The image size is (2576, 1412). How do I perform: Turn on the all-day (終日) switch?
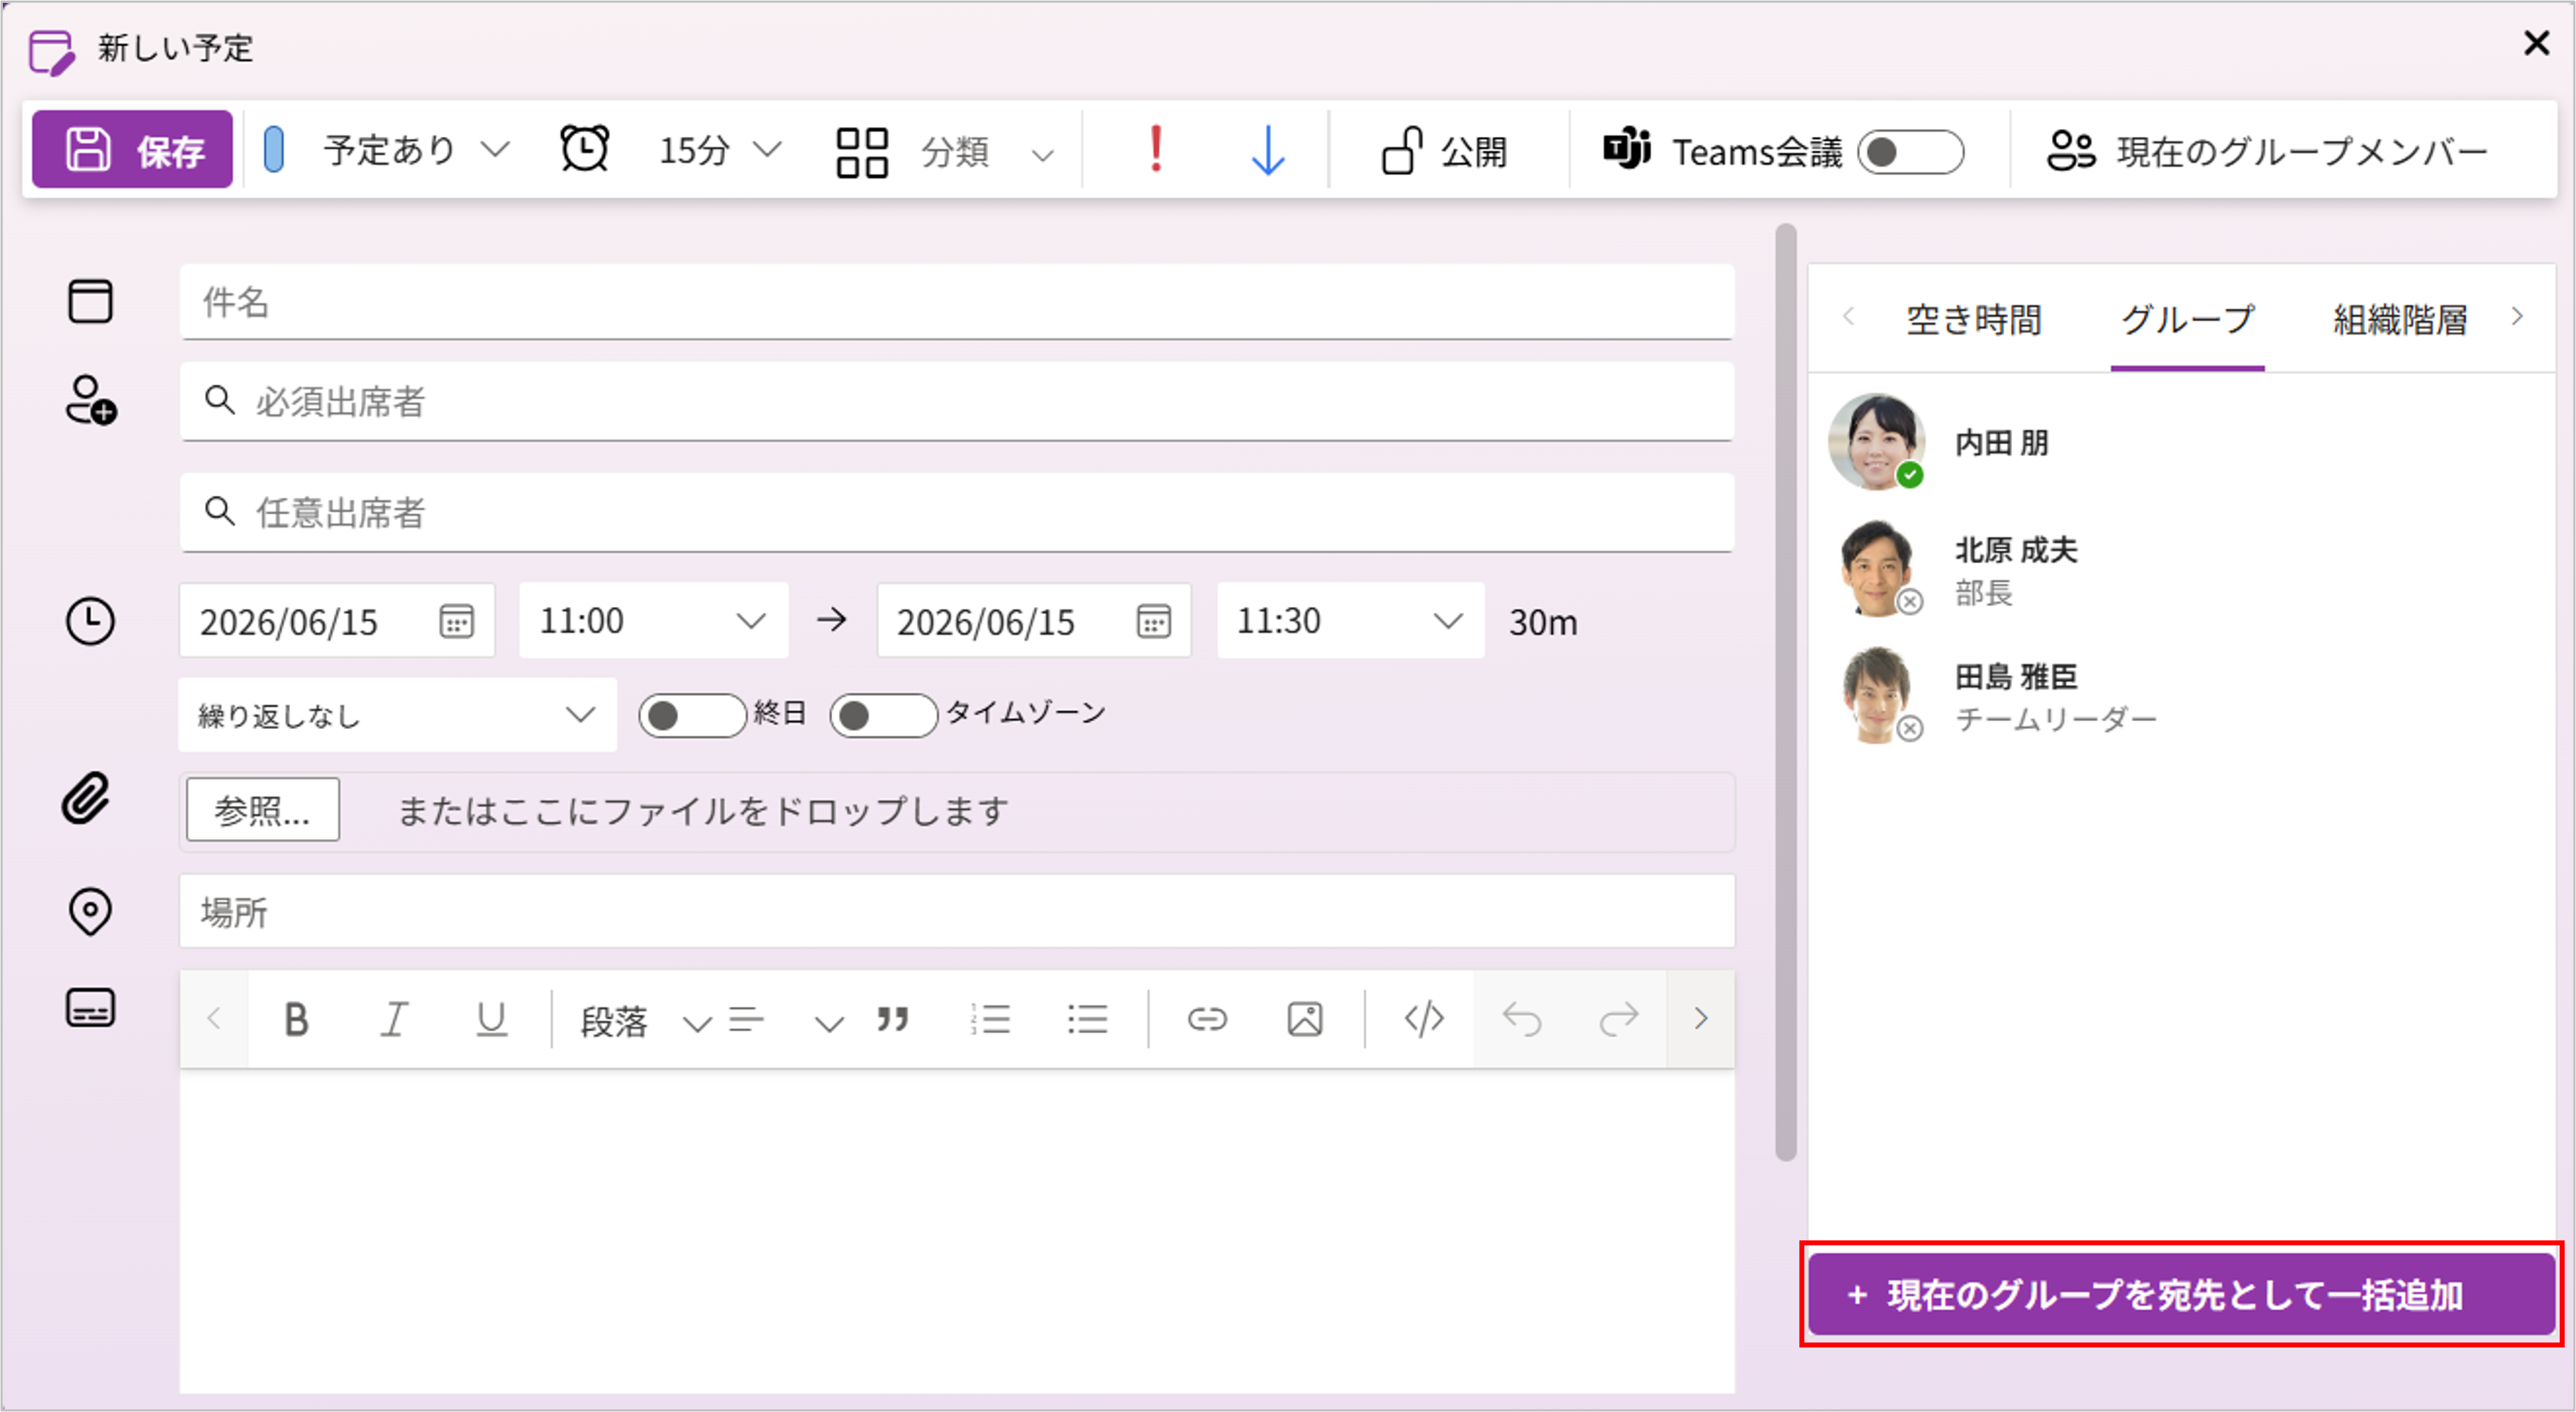(692, 715)
